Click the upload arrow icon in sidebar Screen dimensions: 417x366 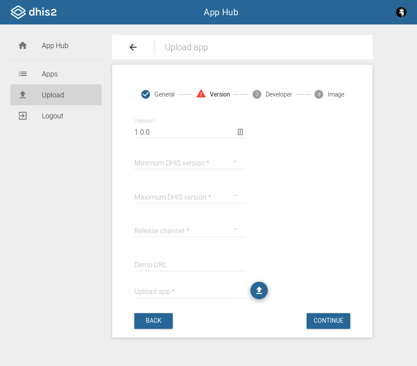pos(23,95)
